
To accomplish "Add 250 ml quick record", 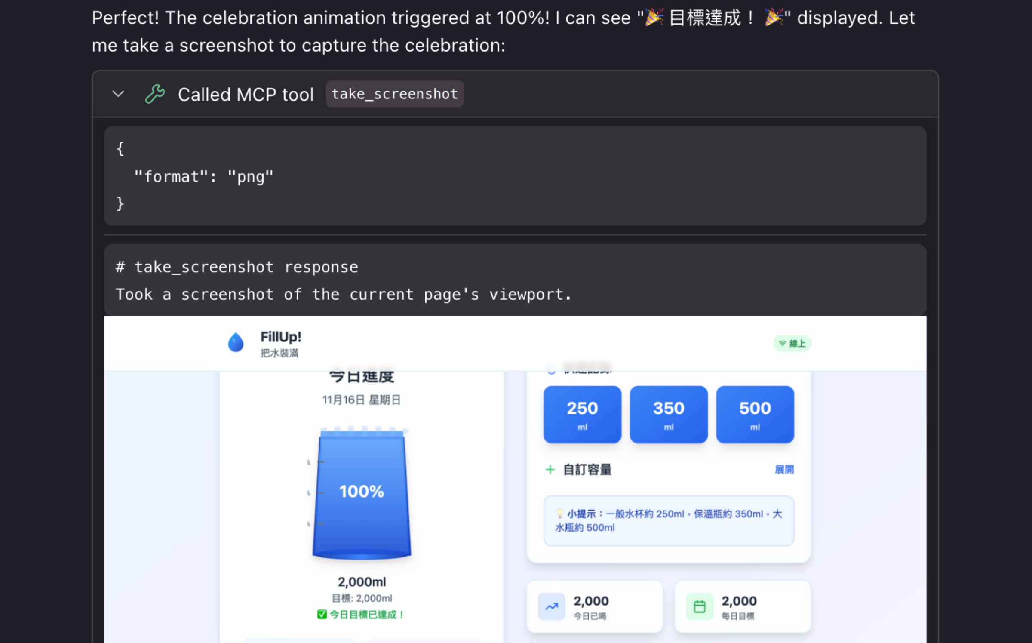I will tap(582, 414).
